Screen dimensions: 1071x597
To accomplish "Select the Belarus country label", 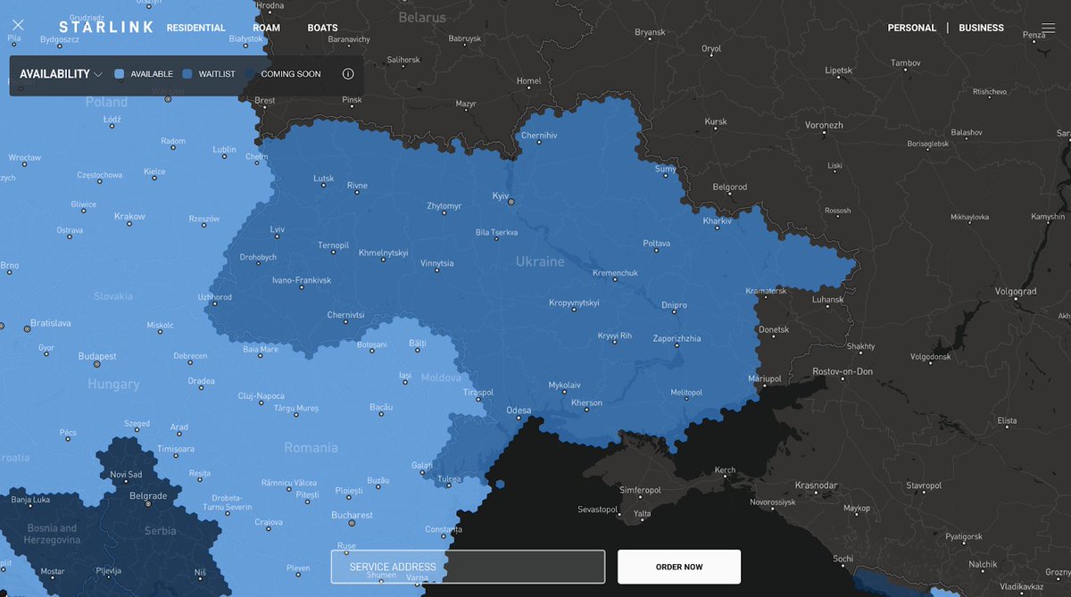I will pyautogui.click(x=421, y=17).
